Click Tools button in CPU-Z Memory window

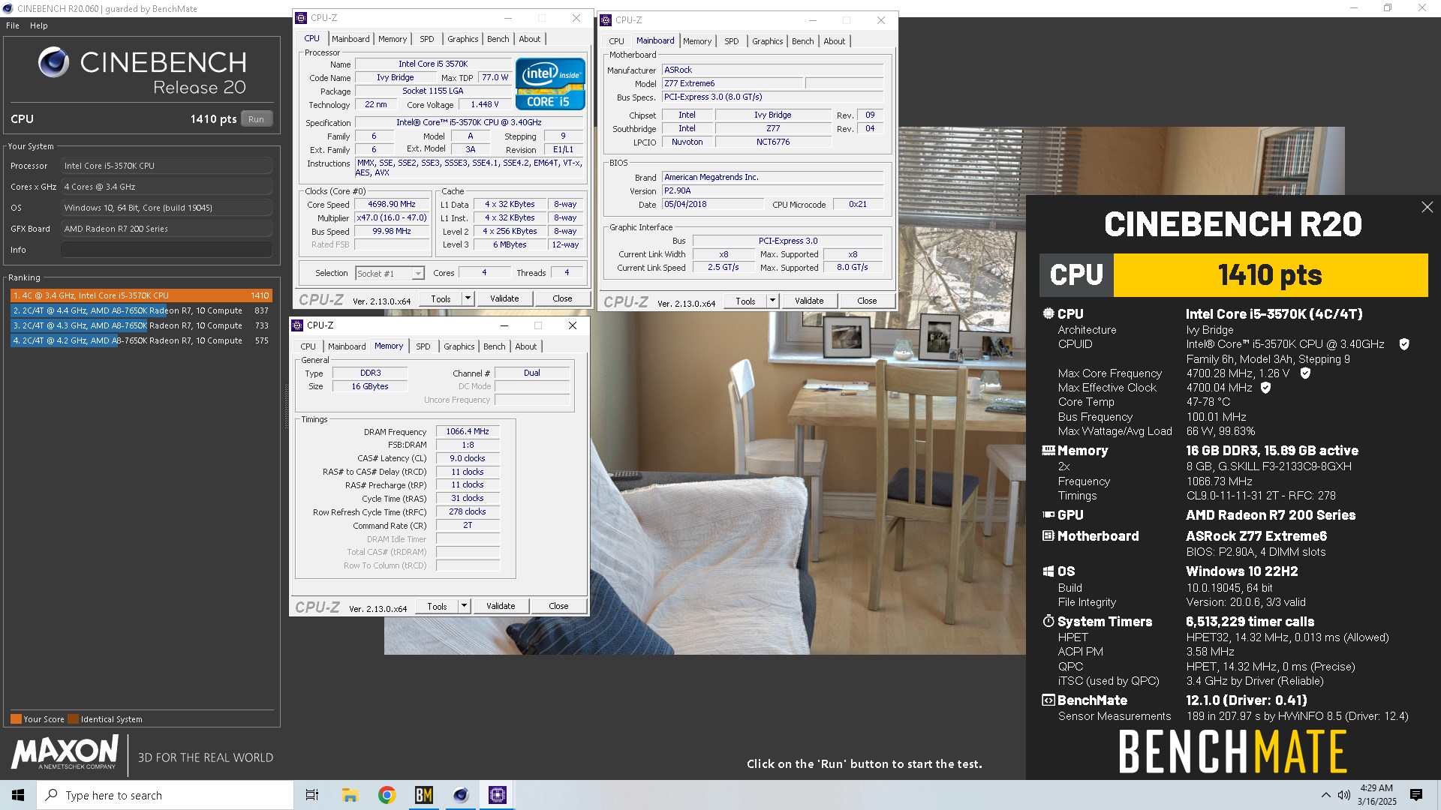point(437,606)
